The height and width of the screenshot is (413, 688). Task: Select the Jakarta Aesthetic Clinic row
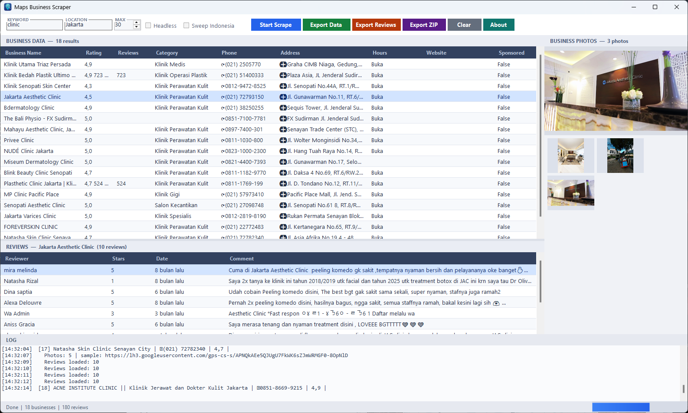tap(268, 97)
